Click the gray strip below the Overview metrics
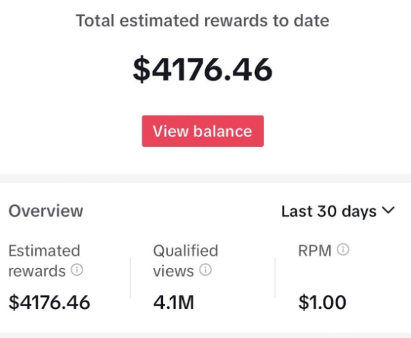This screenshot has height=338, width=411. coord(205,335)
